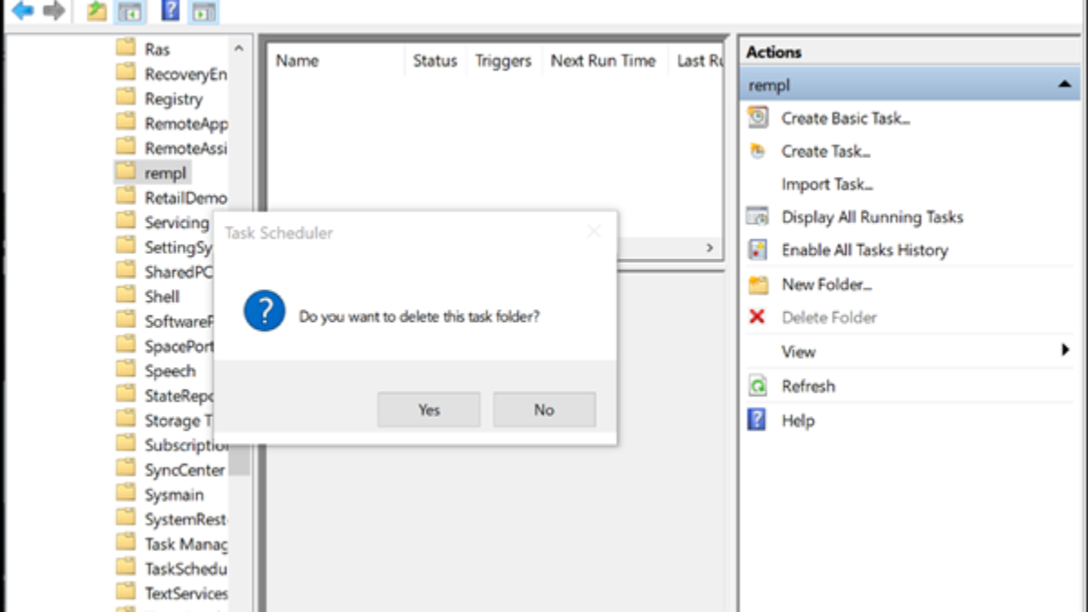The height and width of the screenshot is (612, 1088).
Task: Choose Delete Folder action
Action: click(830, 317)
